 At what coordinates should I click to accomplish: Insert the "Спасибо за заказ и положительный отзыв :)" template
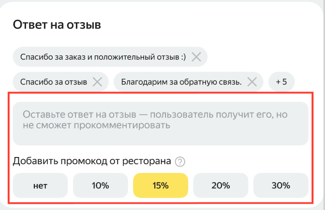pos(103,57)
